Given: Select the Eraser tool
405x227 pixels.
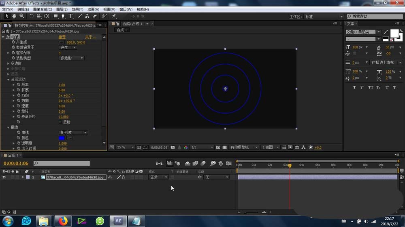Looking at the screenshot, I should click(x=95, y=16).
